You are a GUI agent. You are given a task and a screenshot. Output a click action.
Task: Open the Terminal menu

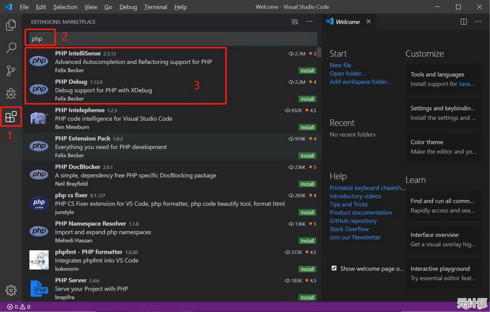(x=156, y=7)
